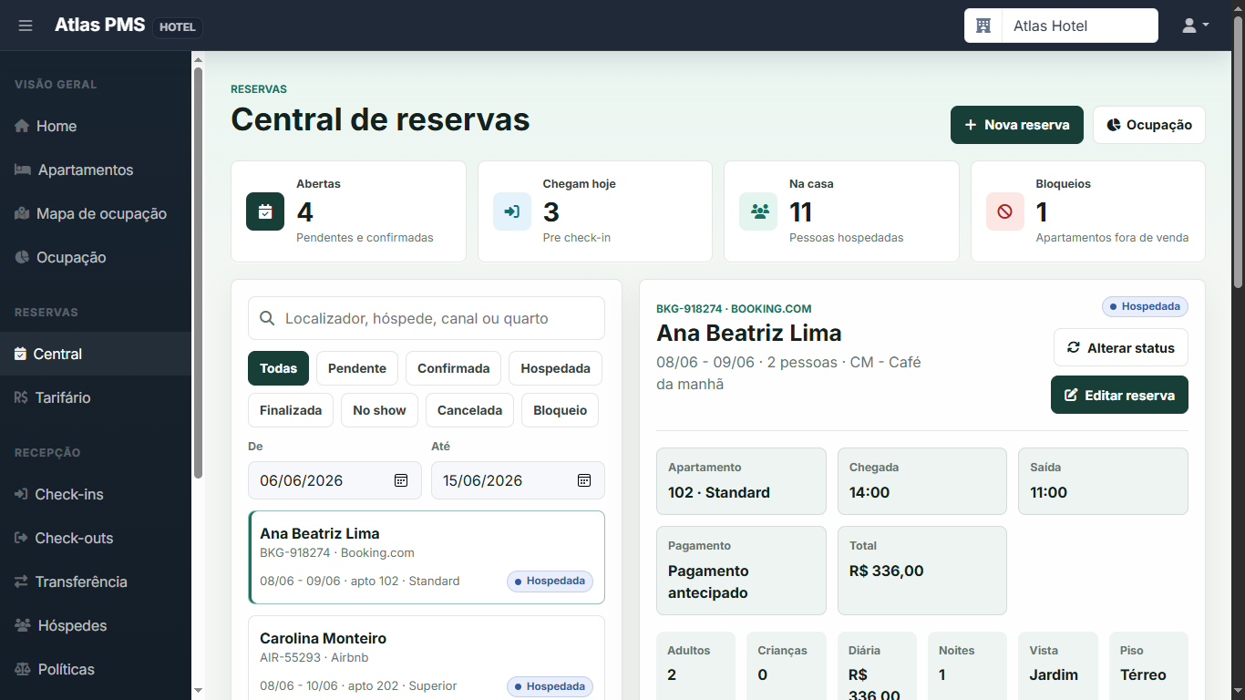Filter by Hospedada status
Viewport: 1245px width, 700px height.
coord(555,368)
